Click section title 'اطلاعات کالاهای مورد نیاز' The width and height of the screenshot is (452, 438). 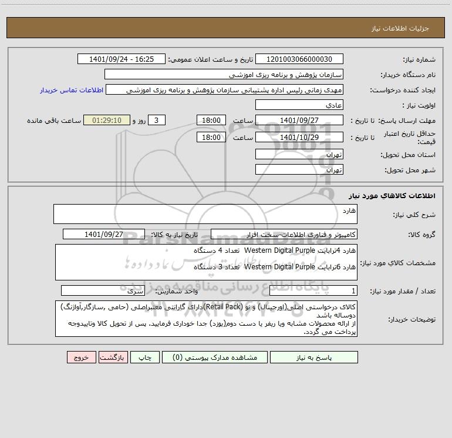392,195
